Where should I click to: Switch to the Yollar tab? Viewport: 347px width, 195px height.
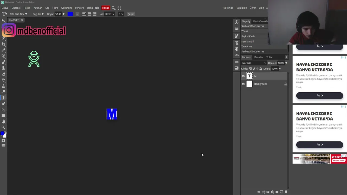point(269,57)
